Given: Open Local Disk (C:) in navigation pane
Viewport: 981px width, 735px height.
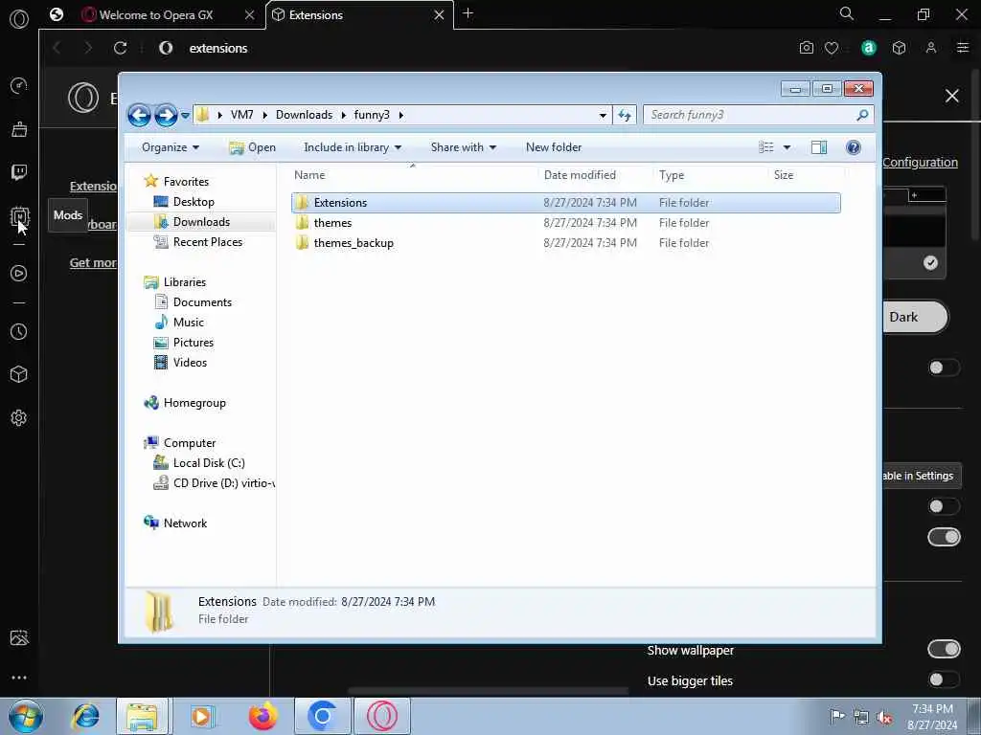Looking at the screenshot, I should (x=209, y=463).
